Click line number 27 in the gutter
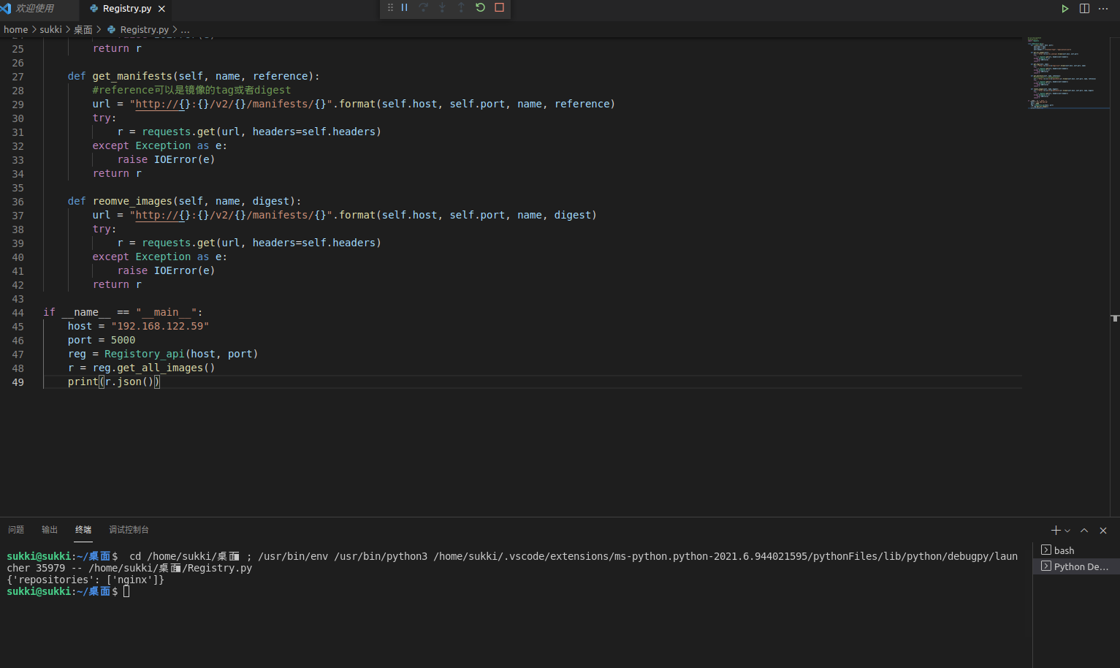1120x668 pixels. tap(18, 77)
